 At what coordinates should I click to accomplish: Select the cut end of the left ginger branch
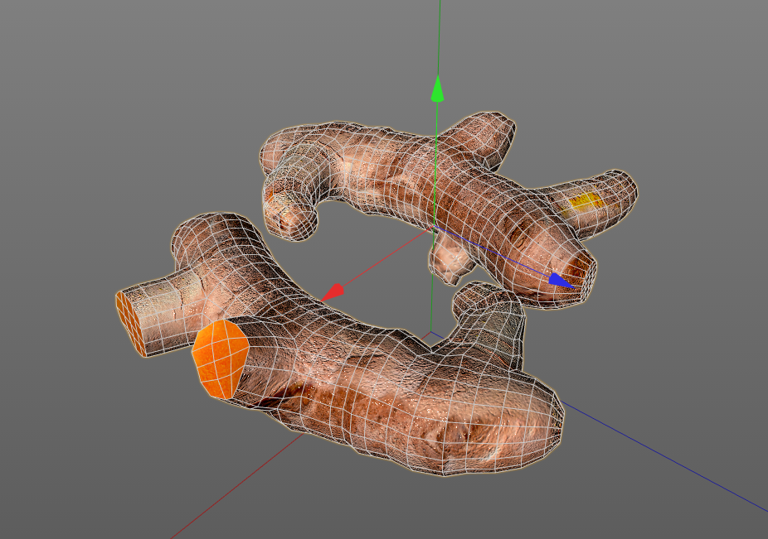pyautogui.click(x=131, y=322)
